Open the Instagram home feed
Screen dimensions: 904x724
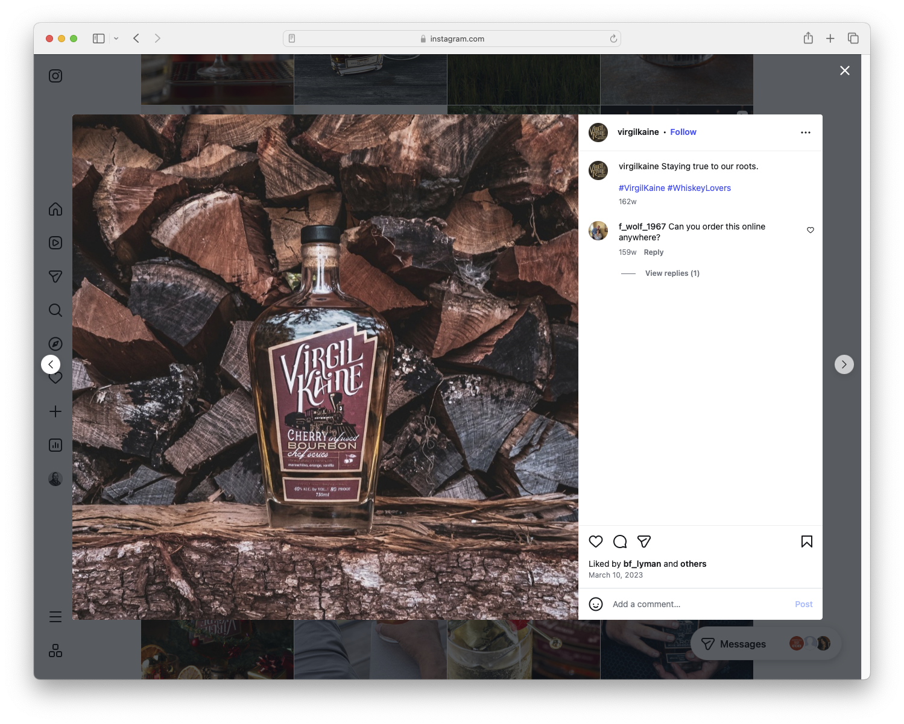[55, 209]
